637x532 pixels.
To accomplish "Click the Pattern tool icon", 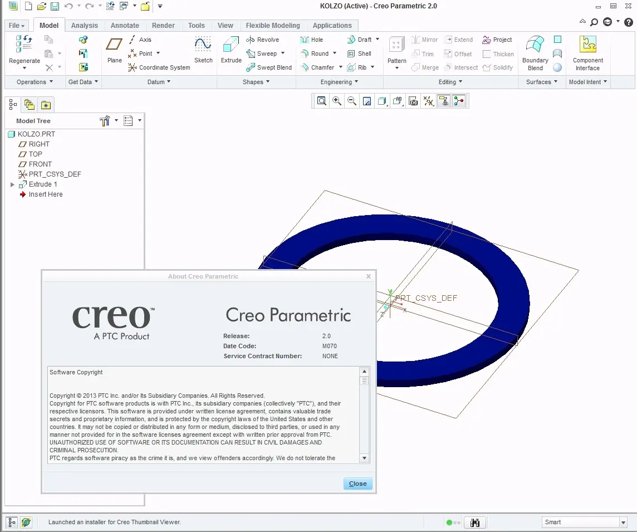I will click(396, 45).
